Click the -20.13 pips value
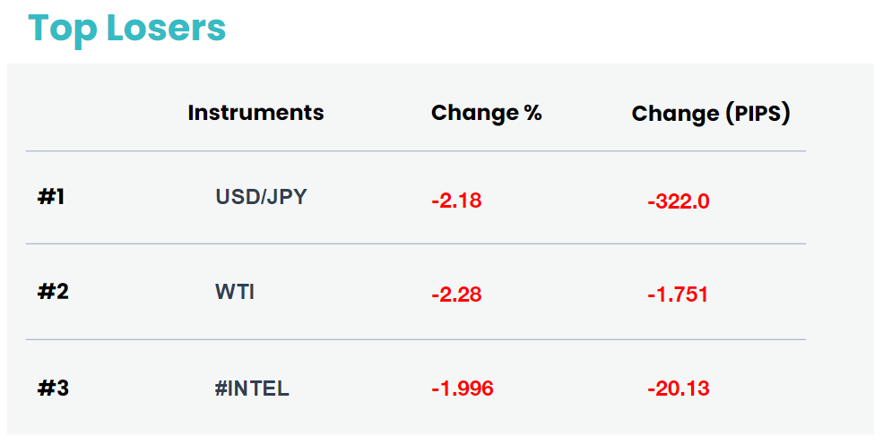The height and width of the screenshot is (444, 883). pyautogui.click(x=679, y=388)
